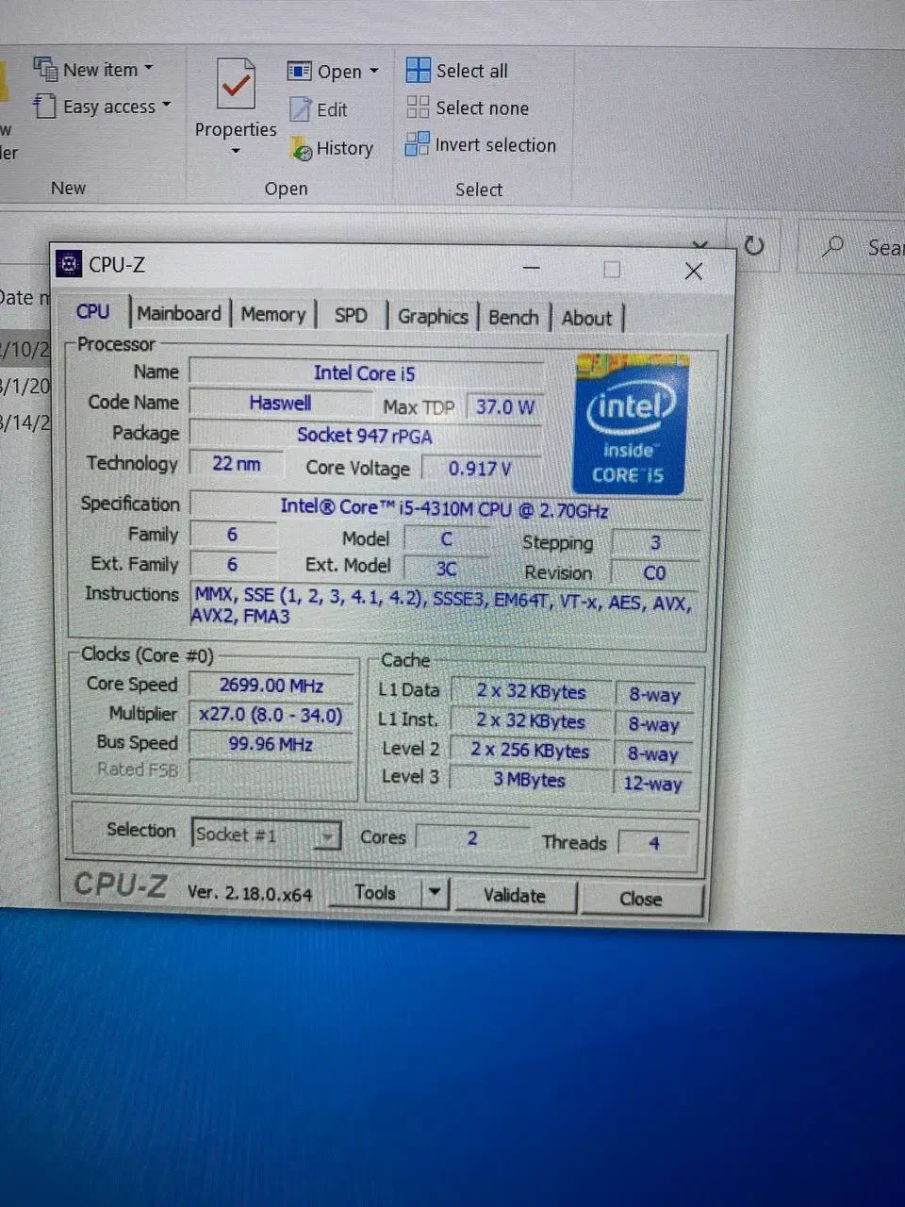Screen dimensions: 905x1207
Task: Click the Open icon in the ribbon
Action: [x=299, y=71]
